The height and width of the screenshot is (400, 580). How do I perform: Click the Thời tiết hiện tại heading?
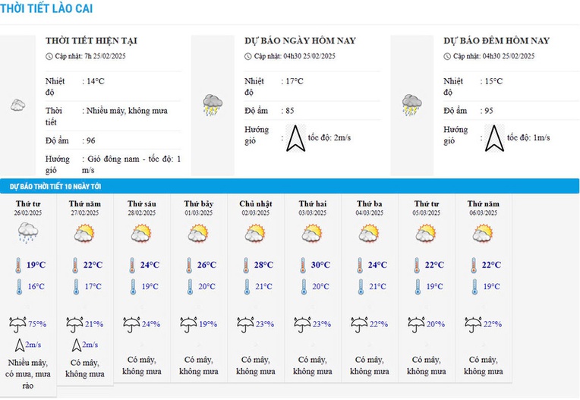point(91,41)
